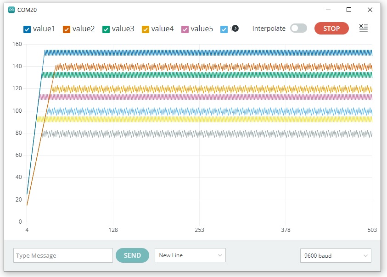This screenshot has width=387, height=277.
Task: Focus the Type Message input field
Action: tap(63, 255)
